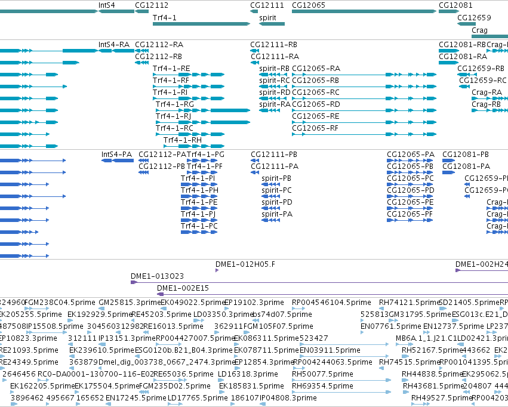This screenshot has width=508, height=407.
Task: Select the CG12112-PA protein
Action: pos(143,161)
